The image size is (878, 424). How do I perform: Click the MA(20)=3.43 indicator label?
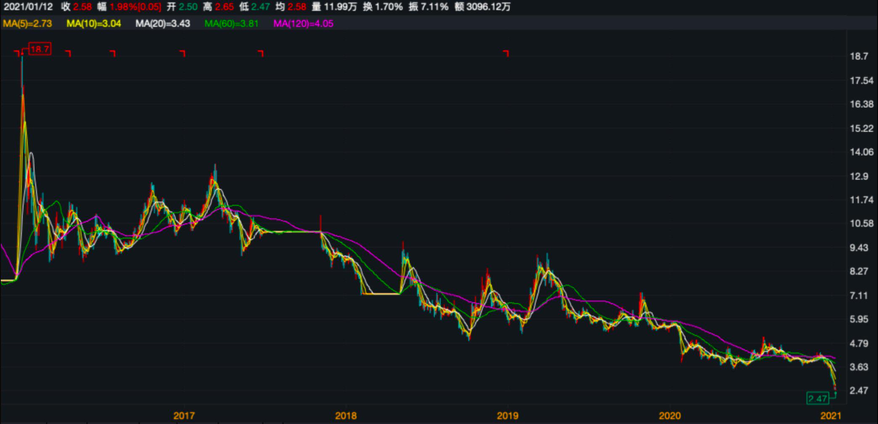(x=163, y=24)
